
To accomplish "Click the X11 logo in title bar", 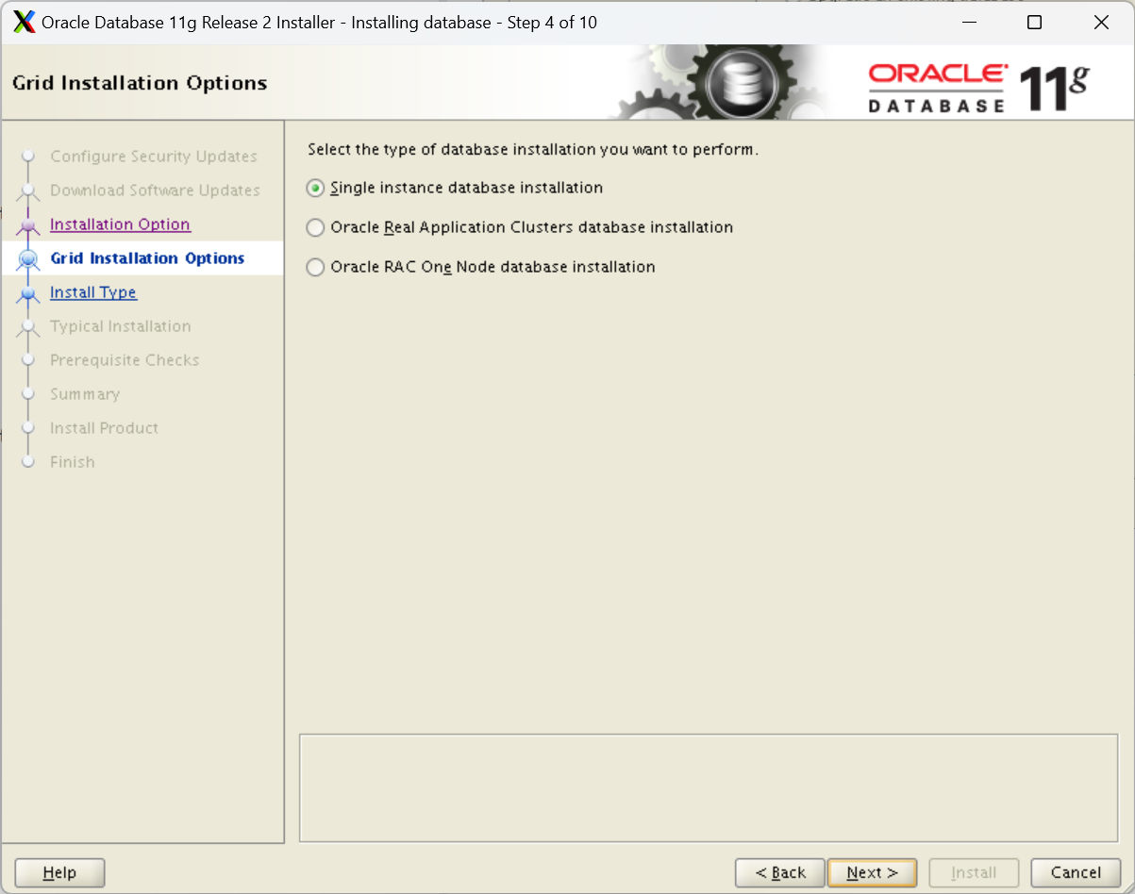I will coord(25,23).
